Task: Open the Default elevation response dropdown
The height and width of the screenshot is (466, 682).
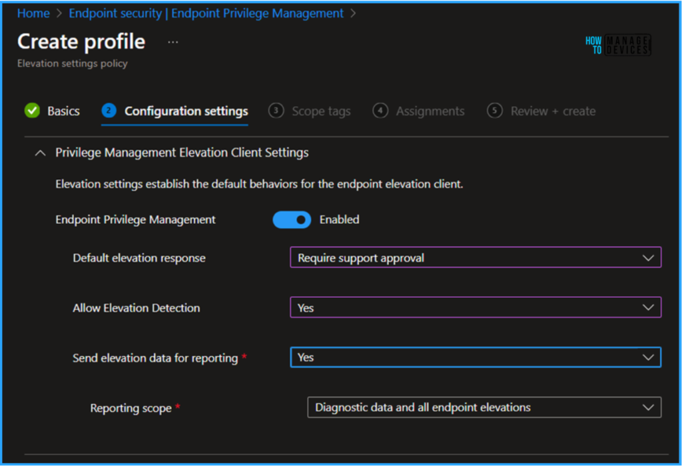Action: pyautogui.click(x=476, y=257)
